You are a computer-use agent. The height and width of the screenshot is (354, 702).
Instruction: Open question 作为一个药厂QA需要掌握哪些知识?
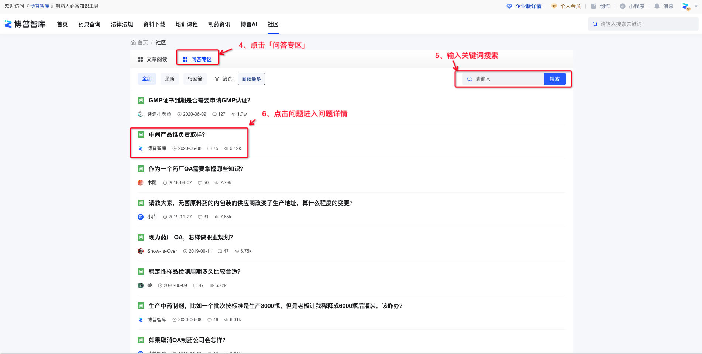tap(196, 169)
